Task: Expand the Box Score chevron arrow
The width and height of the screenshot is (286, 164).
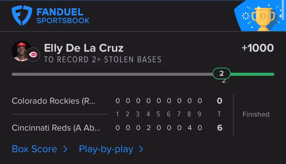Action: click(x=65, y=149)
